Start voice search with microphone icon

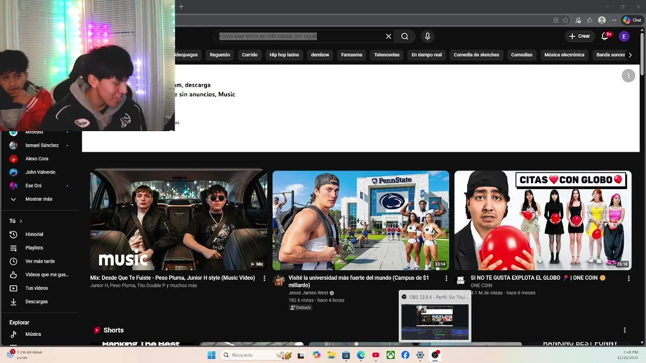pyautogui.click(x=427, y=36)
